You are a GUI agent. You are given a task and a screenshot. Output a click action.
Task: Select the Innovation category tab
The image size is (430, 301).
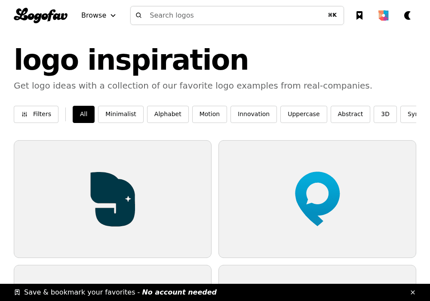(x=254, y=114)
